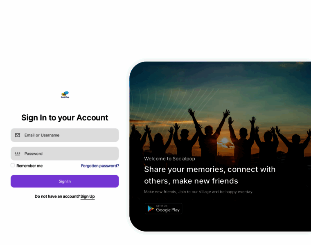Image resolution: width=311 pixels, height=245 pixels.
Task: Click the Do not have an account? text
Action: pos(57,196)
